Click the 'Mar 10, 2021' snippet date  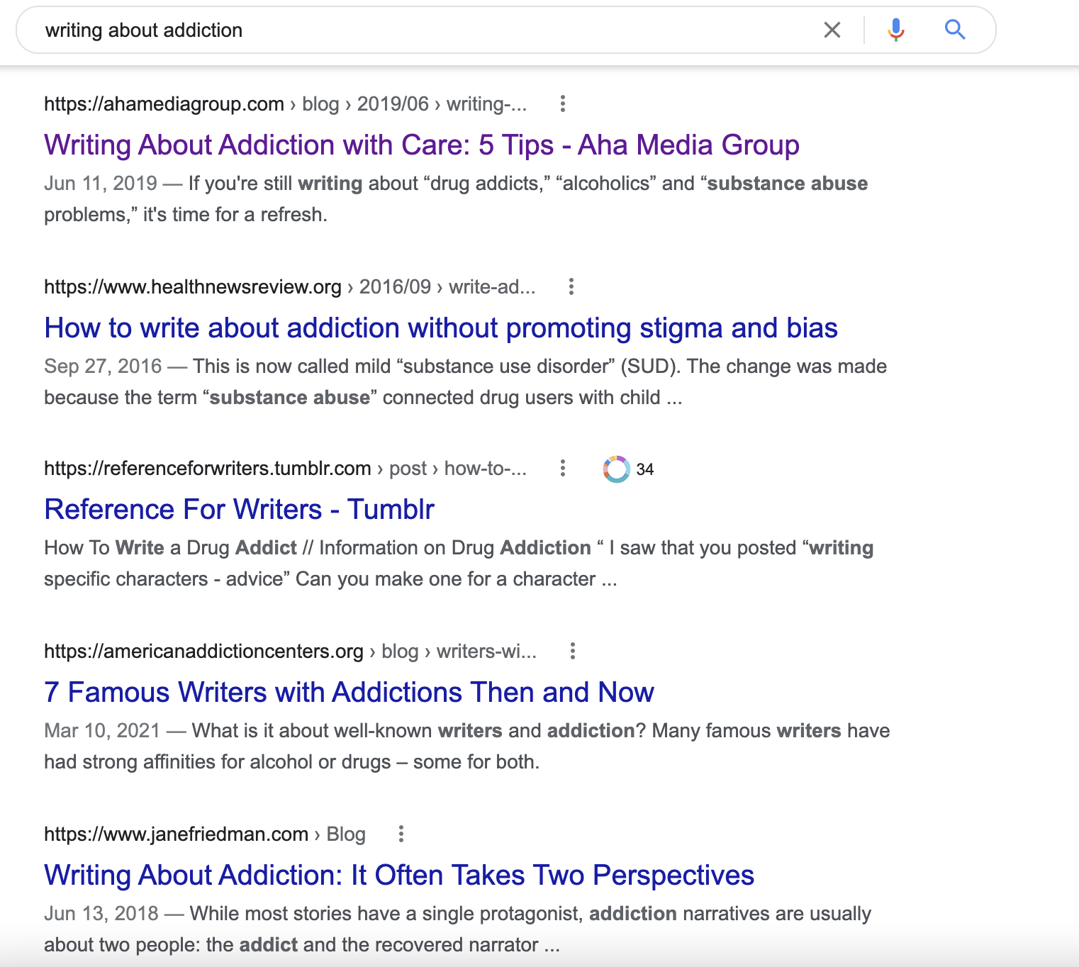[102, 731]
